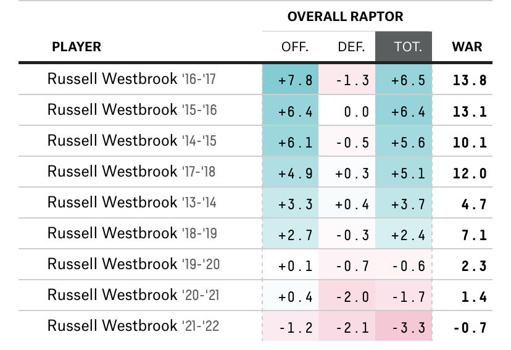Sort by the PLAYER column header

tap(77, 47)
